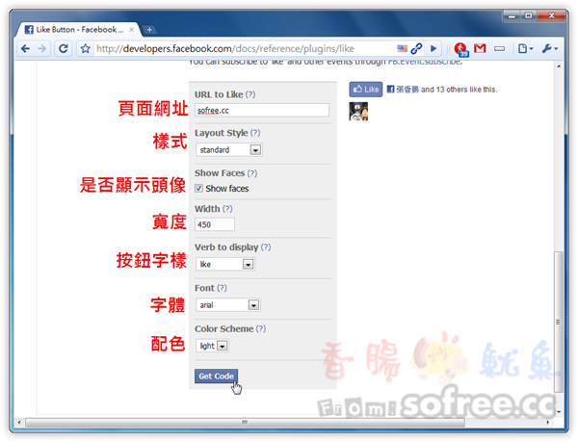Click the Get Code button
Image resolution: width=578 pixels, height=442 pixels.
(x=216, y=377)
